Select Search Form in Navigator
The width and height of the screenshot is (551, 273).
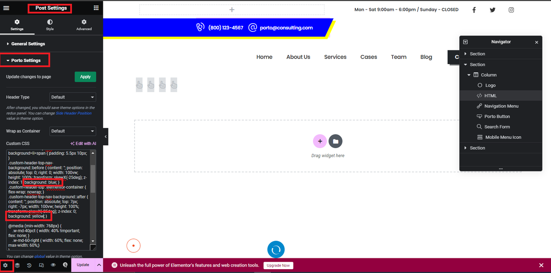(x=501, y=127)
